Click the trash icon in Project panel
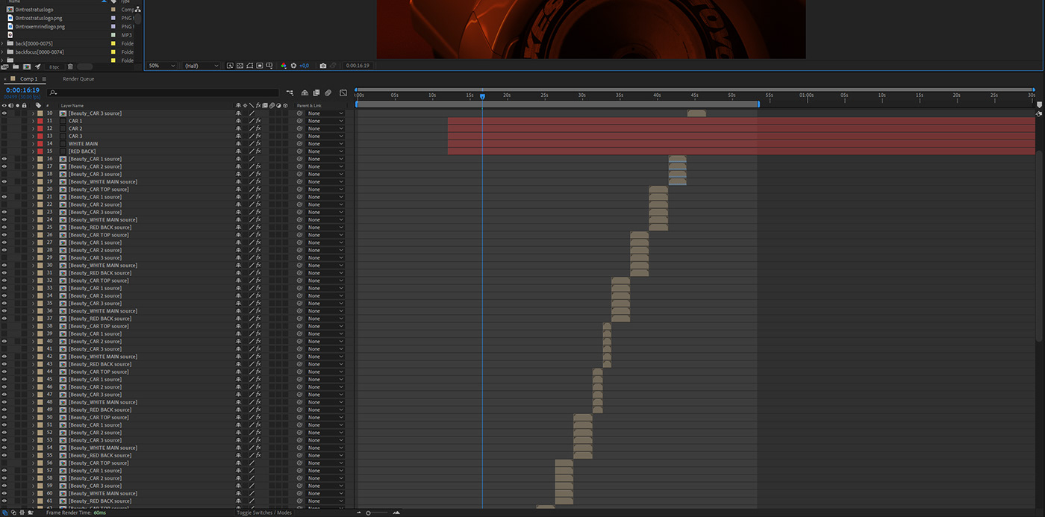Image resolution: width=1045 pixels, height=517 pixels. tap(70, 66)
